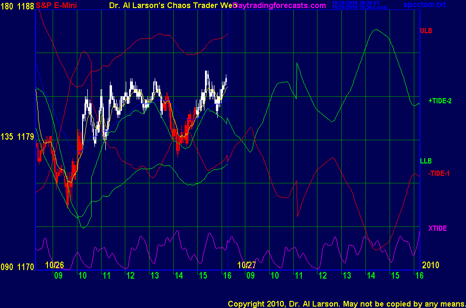The width and height of the screenshot is (466, 308).
Task: Click hour label 09 under 10/27
Action: [251, 276]
